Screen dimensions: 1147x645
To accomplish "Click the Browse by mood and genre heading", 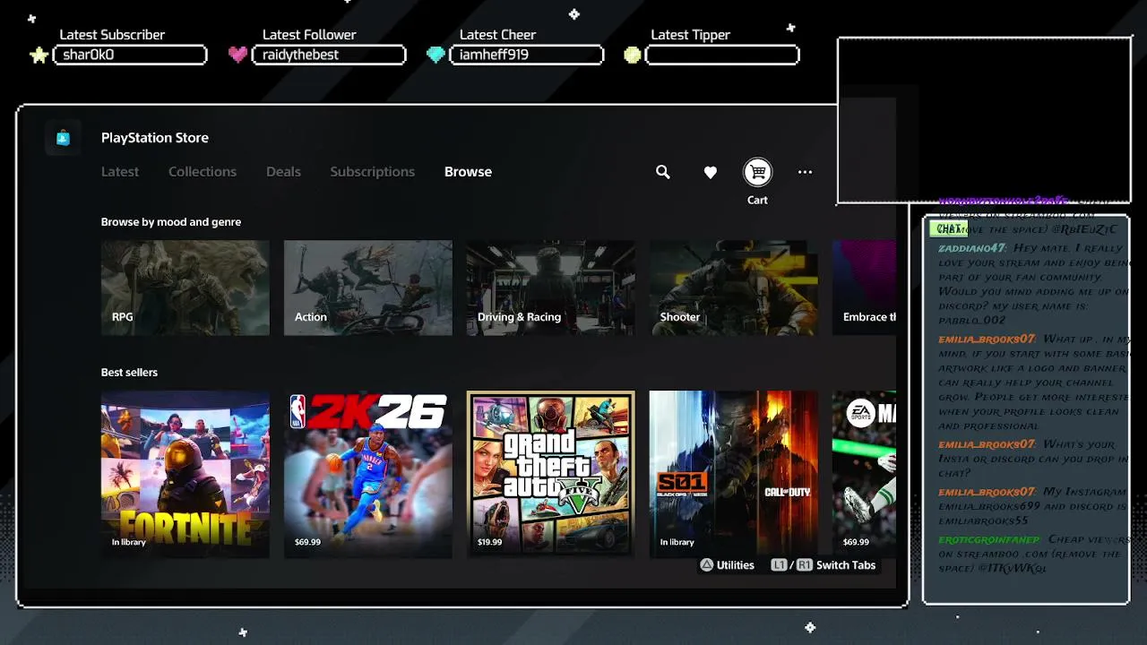I will (171, 222).
